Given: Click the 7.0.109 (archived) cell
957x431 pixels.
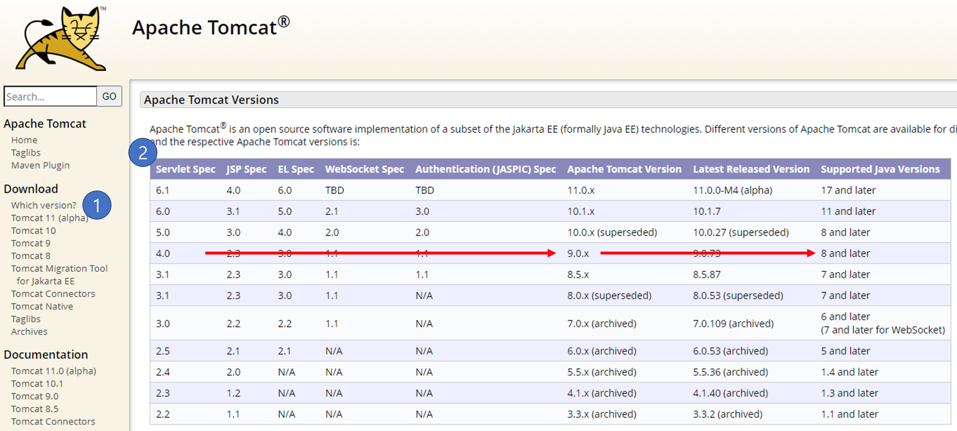Looking at the screenshot, I should [733, 323].
